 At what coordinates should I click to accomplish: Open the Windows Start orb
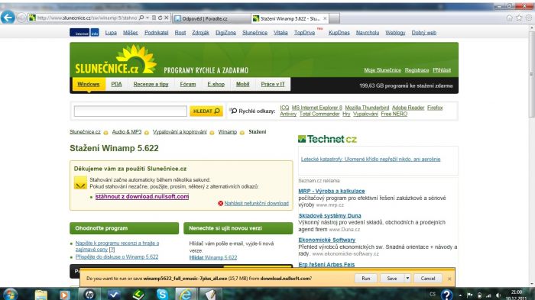[x=9, y=294]
